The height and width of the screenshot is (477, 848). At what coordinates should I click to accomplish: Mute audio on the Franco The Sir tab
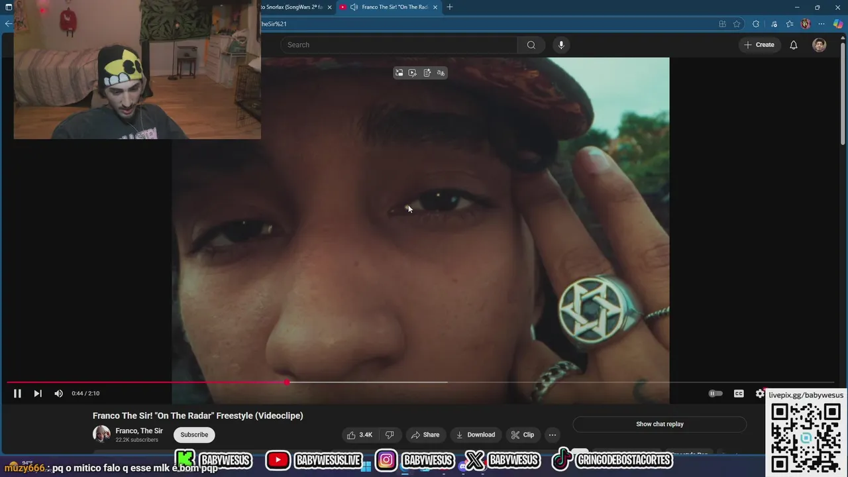354,7
